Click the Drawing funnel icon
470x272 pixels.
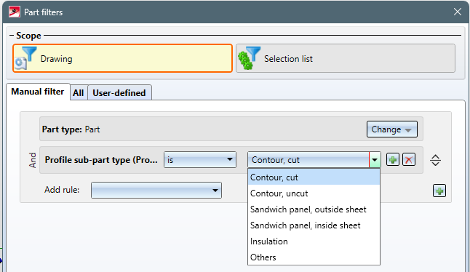(x=25, y=58)
